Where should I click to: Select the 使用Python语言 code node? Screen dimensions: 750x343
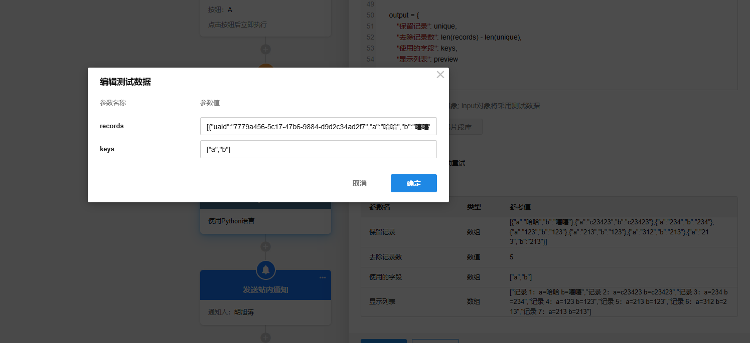click(265, 221)
